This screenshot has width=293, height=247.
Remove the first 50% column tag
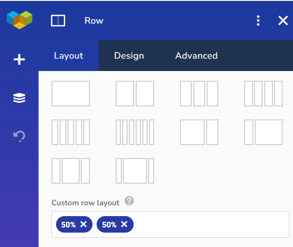[x=83, y=224]
